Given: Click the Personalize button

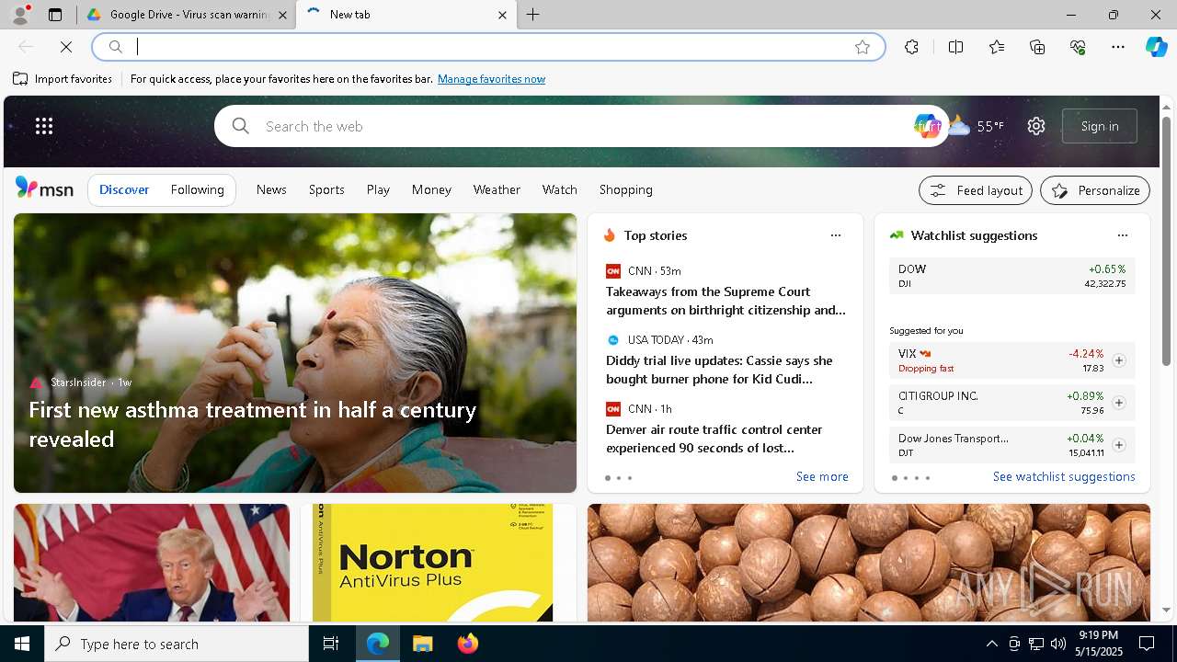Looking at the screenshot, I should [1095, 190].
